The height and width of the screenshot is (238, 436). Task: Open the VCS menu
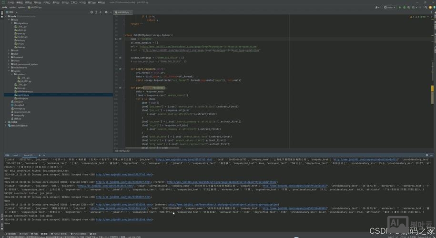pyautogui.click(x=81, y=2)
